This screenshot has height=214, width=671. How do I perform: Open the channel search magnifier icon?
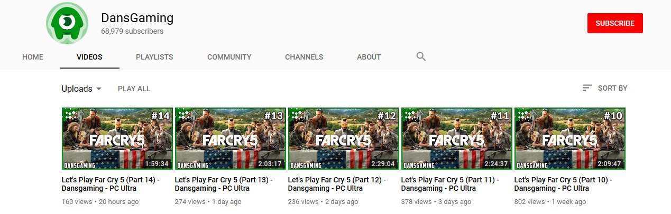tap(421, 56)
